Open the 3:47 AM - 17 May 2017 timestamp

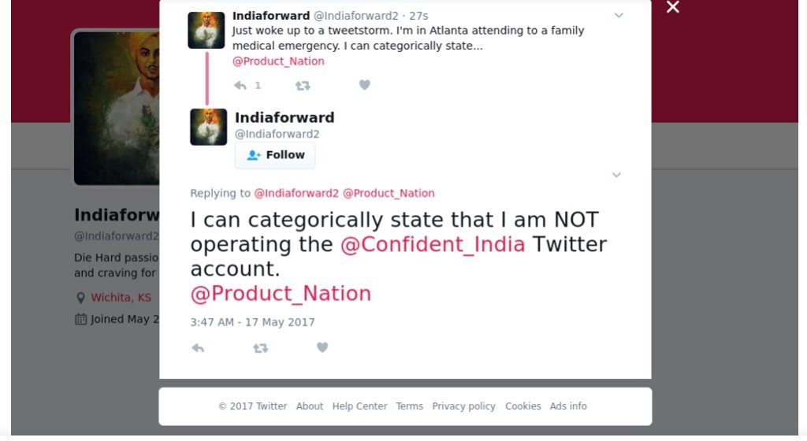coord(252,322)
